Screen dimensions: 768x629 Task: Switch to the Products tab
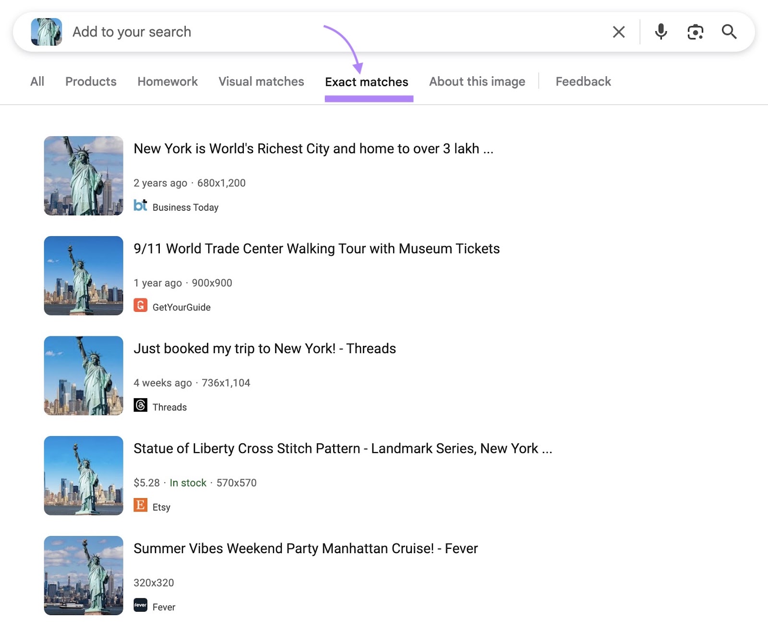click(90, 82)
